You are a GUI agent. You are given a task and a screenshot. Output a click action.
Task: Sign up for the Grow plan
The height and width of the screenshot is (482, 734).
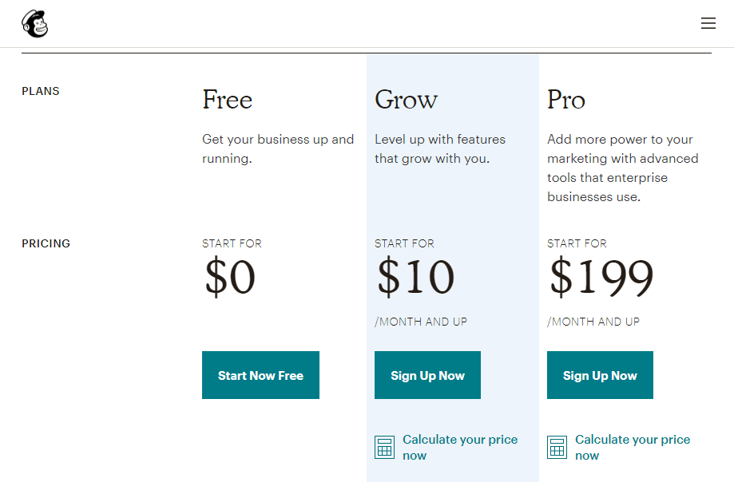[427, 375]
